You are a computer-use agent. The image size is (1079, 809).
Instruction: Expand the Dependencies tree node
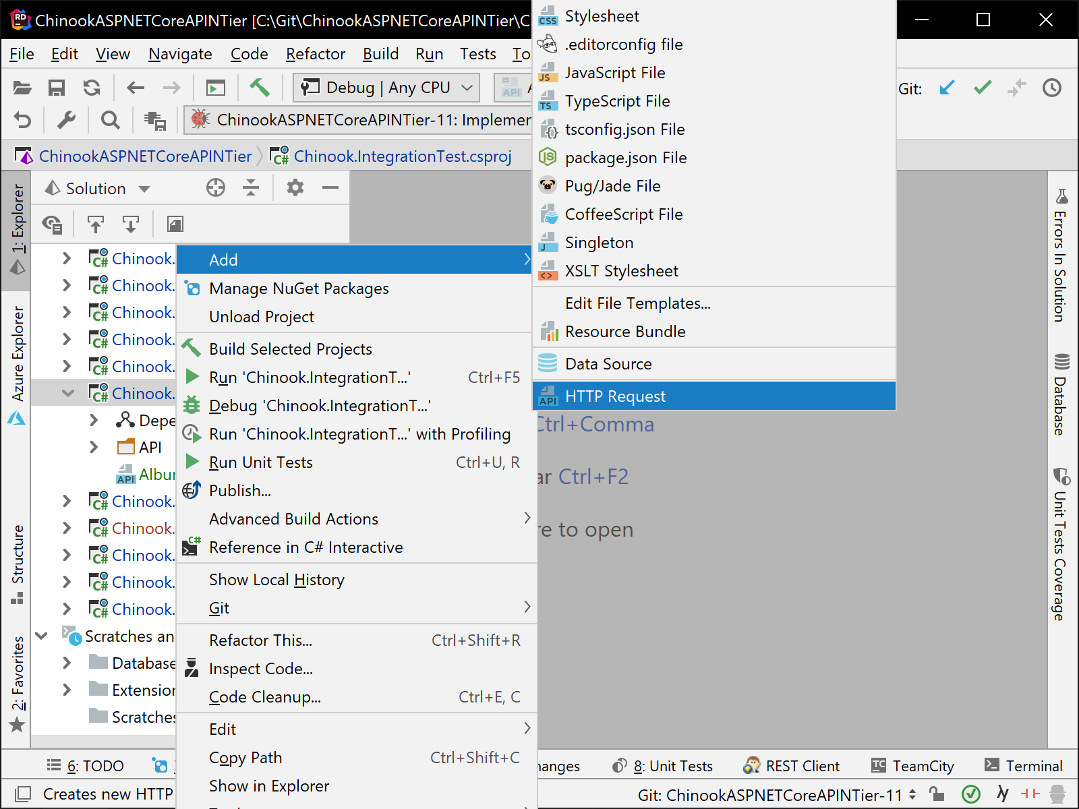point(94,421)
